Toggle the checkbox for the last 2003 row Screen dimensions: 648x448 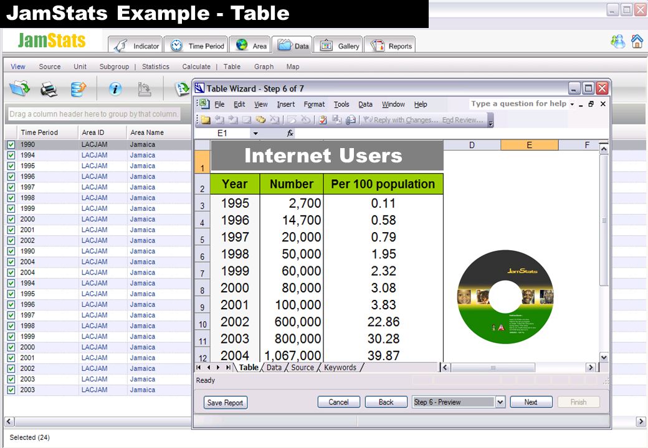click(x=11, y=390)
